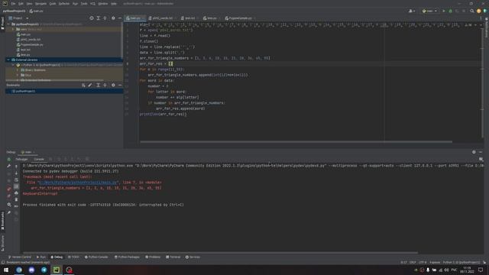
Task: Open Bookmarks panel settings gear
Action: pos(113,85)
